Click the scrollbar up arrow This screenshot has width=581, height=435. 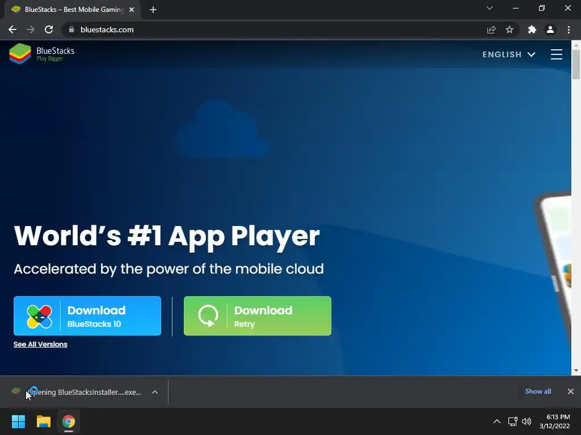576,45
